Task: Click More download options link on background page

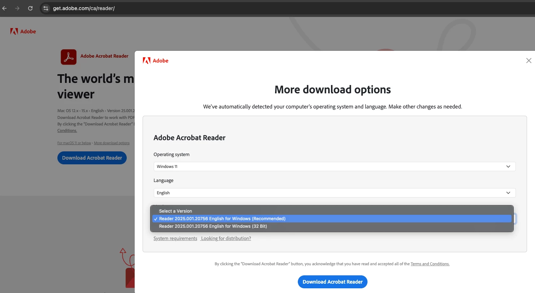Action: coord(112,143)
